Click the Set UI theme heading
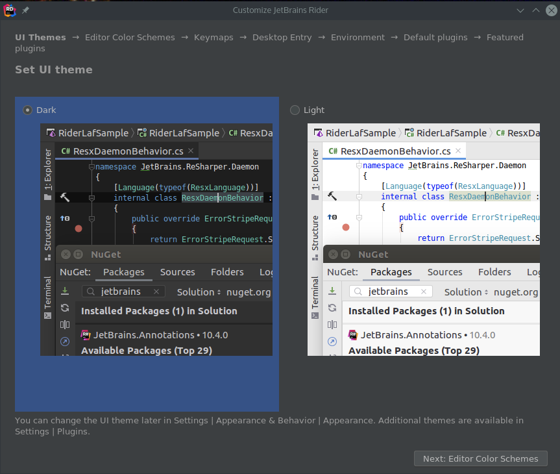This screenshot has width=560, height=474. (x=54, y=69)
